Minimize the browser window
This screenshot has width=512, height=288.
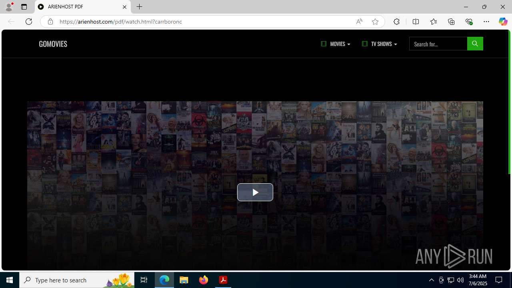click(x=466, y=7)
